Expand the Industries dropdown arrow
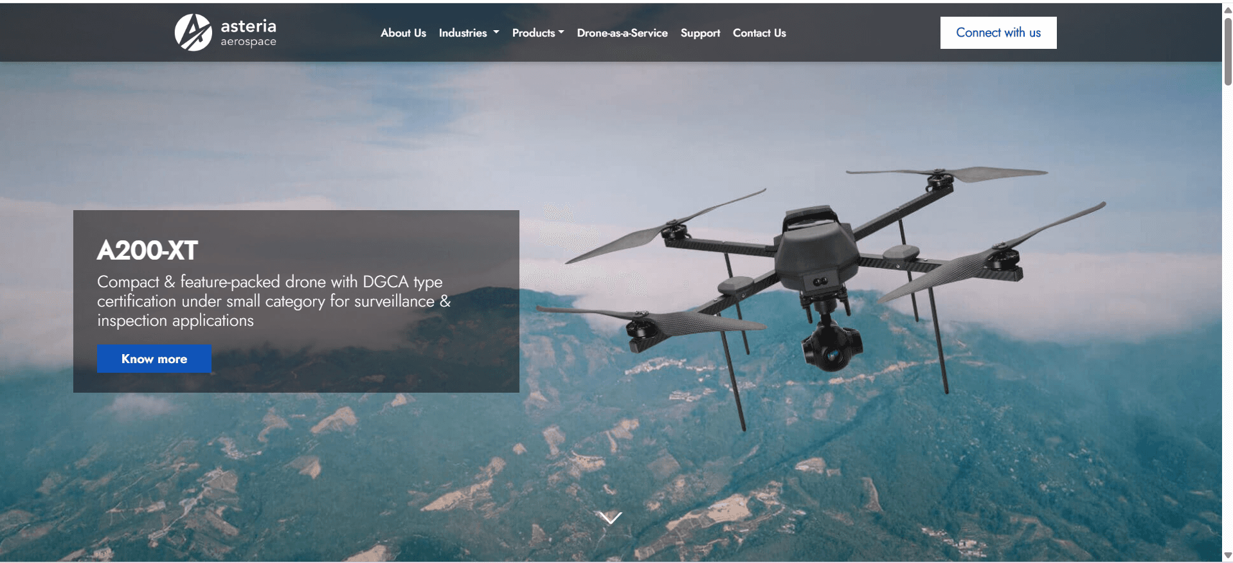1233x563 pixels. (496, 32)
